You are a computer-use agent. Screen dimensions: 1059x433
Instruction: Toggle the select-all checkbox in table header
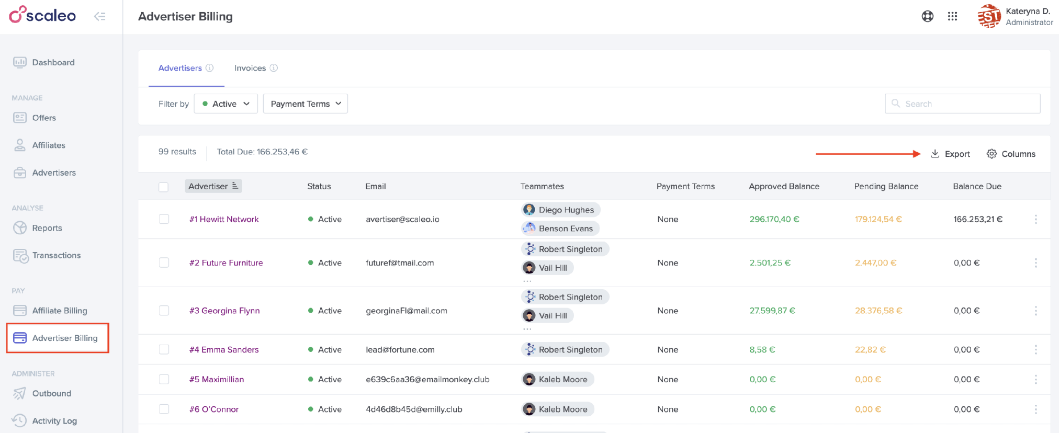[164, 187]
